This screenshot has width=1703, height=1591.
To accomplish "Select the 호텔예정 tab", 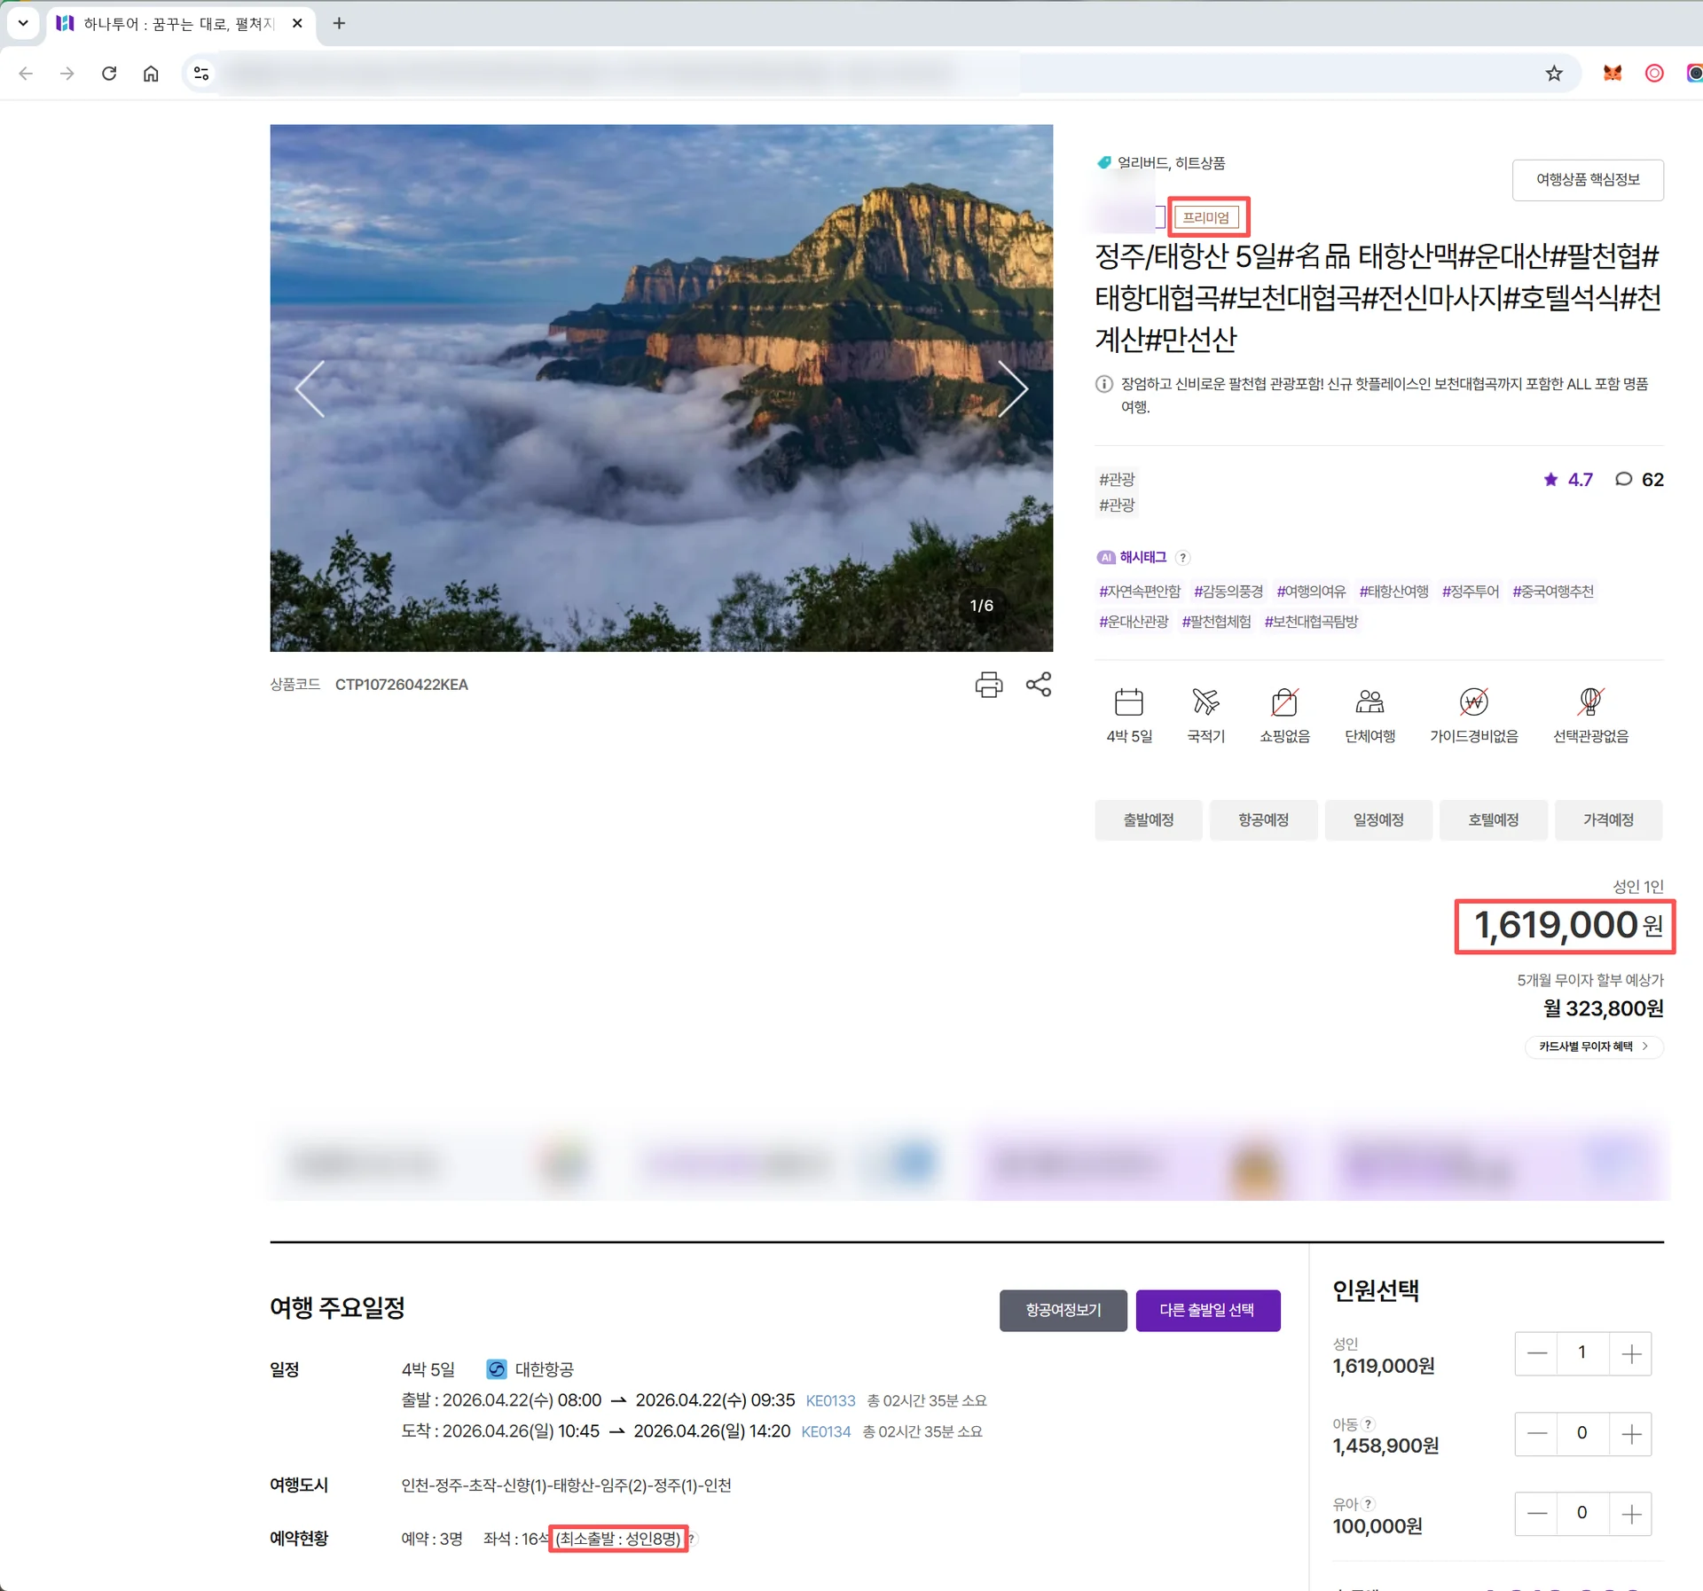I will pyautogui.click(x=1493, y=819).
